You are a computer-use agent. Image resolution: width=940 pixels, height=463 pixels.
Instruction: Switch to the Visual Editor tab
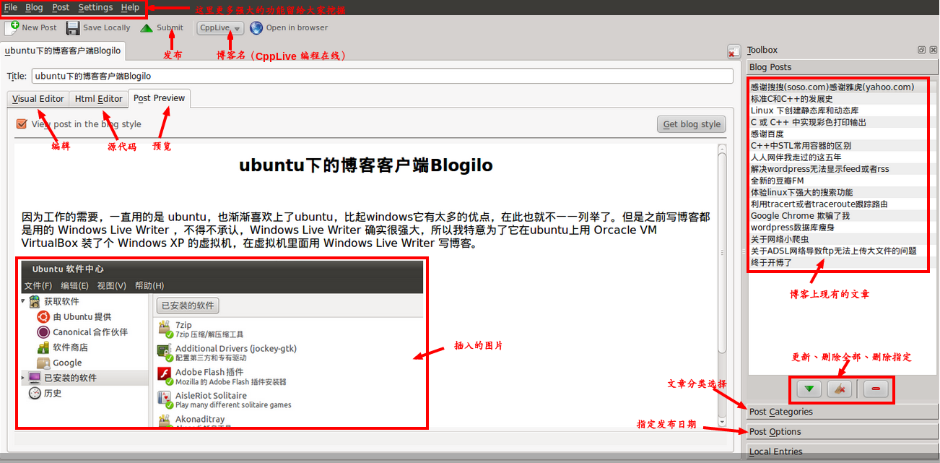tap(38, 99)
